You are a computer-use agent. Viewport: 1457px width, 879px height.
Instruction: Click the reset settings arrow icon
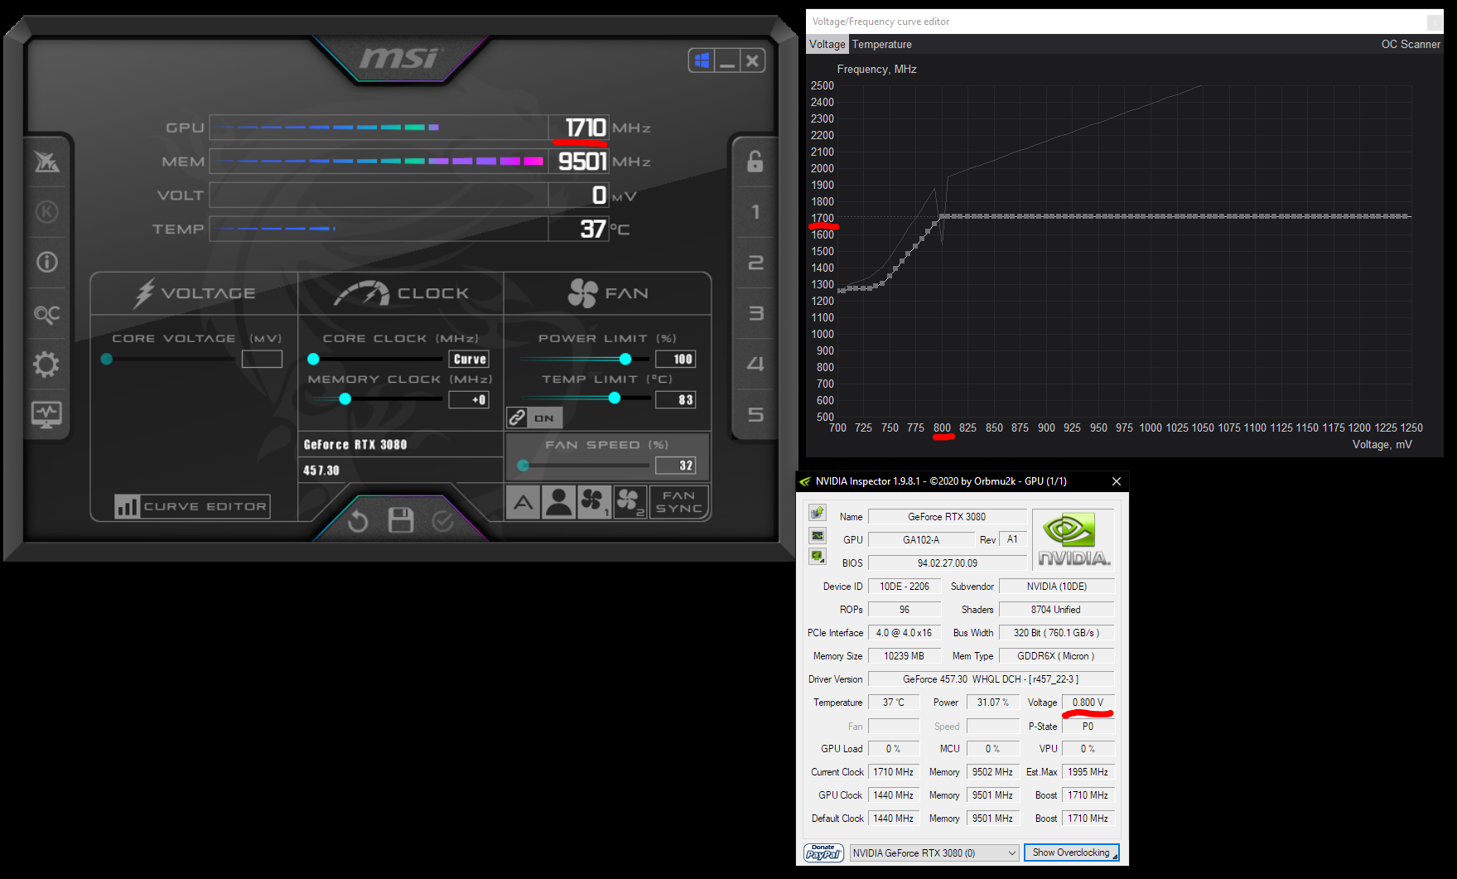358,521
